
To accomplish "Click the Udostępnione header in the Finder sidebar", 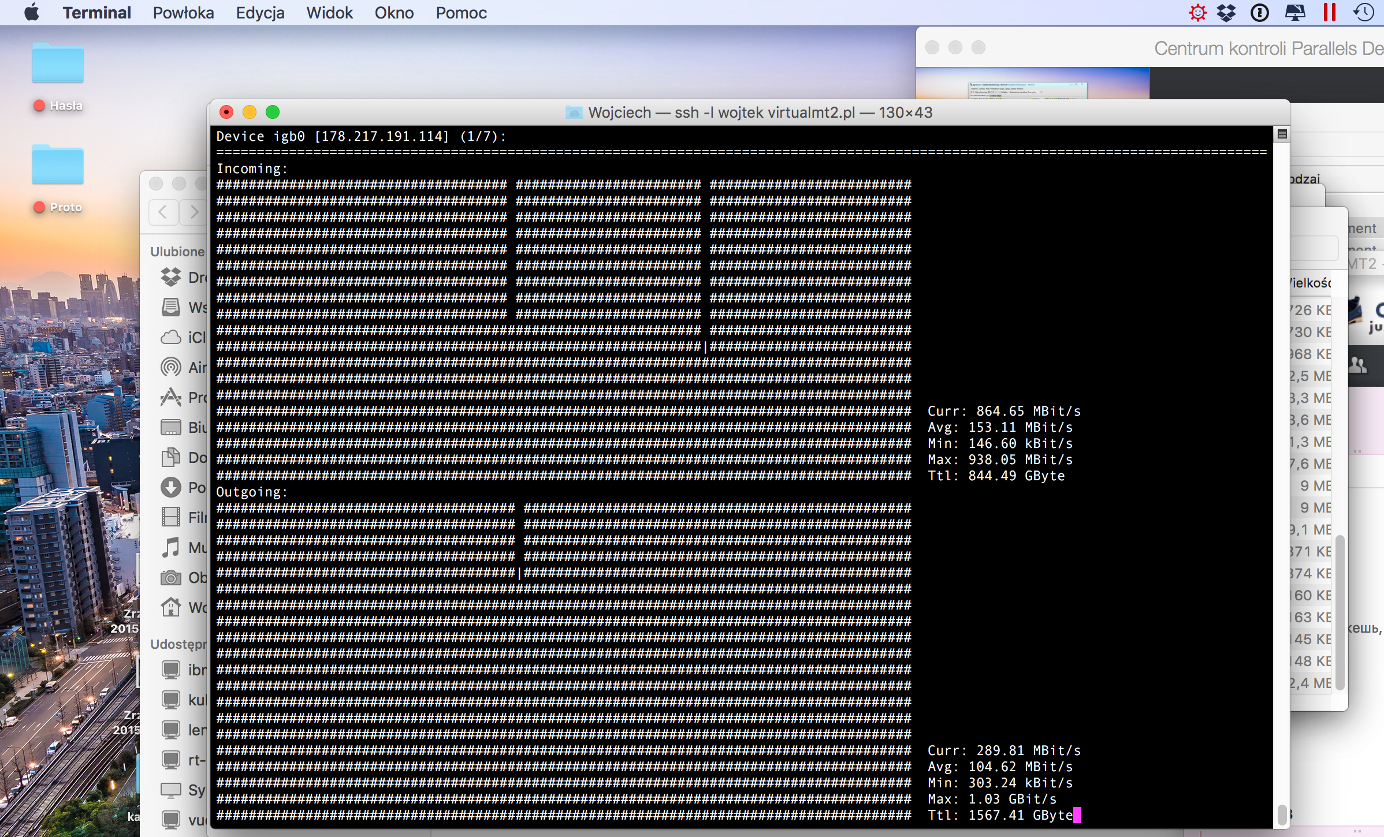I will click(178, 644).
